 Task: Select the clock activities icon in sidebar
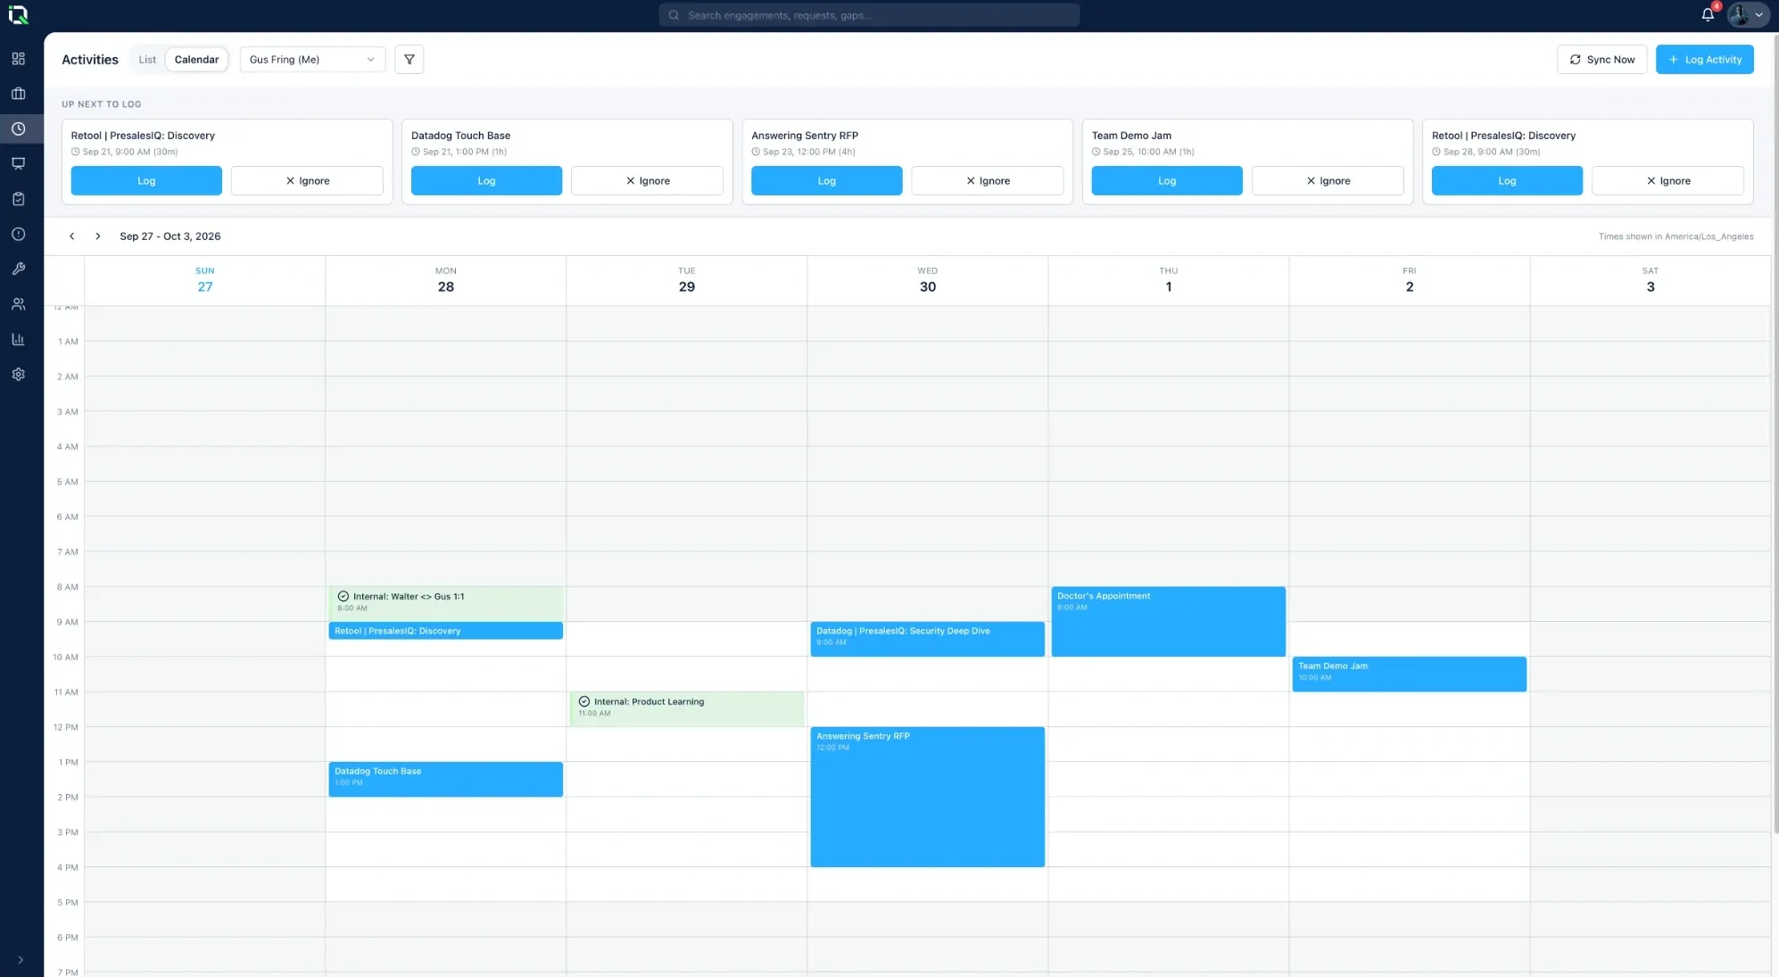[x=18, y=129]
